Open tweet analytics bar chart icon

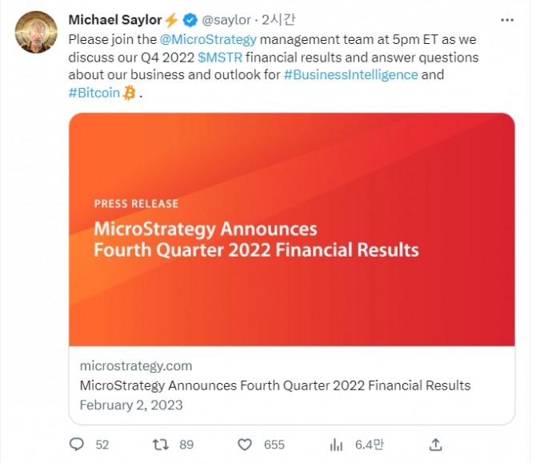[338, 444]
